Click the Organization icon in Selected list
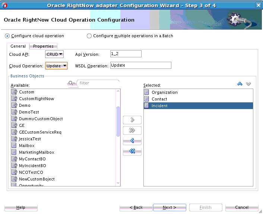This screenshot has width=263, height=214. click(x=147, y=92)
